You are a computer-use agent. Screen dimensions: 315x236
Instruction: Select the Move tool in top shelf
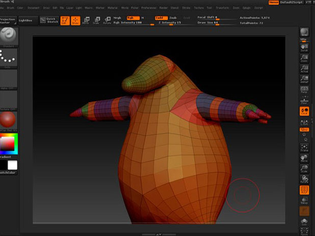tap(86, 21)
